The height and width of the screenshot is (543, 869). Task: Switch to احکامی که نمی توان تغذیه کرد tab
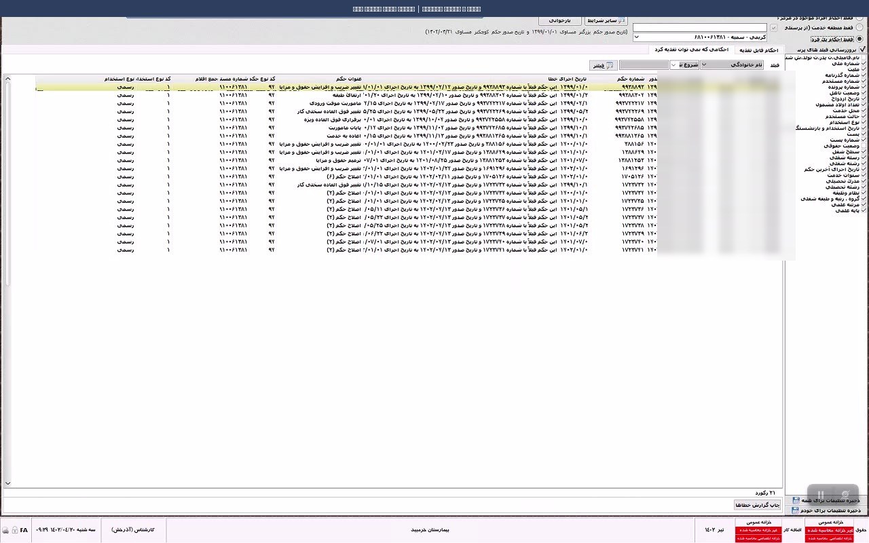pyautogui.click(x=690, y=50)
